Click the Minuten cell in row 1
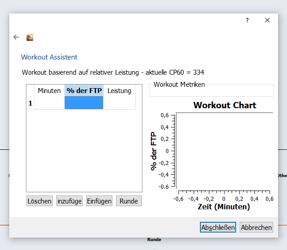This screenshot has height=250, width=287. pos(49,103)
